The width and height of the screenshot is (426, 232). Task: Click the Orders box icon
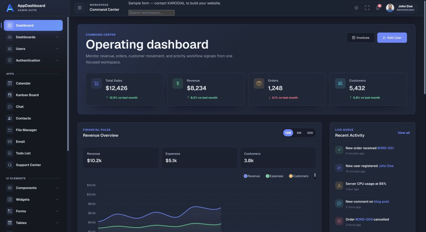pos(259,83)
